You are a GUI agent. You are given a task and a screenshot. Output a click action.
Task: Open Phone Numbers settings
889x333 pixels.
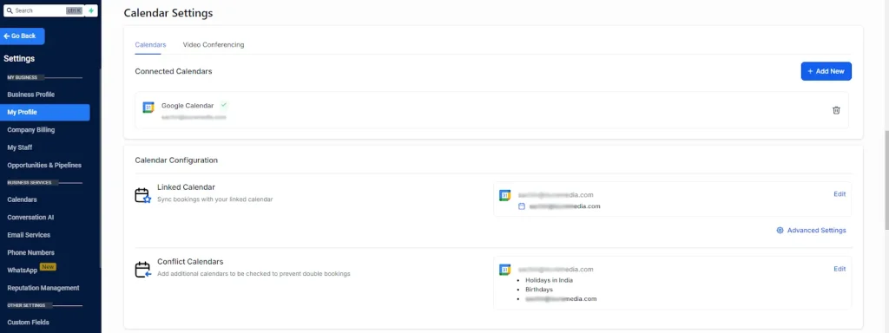(x=31, y=252)
